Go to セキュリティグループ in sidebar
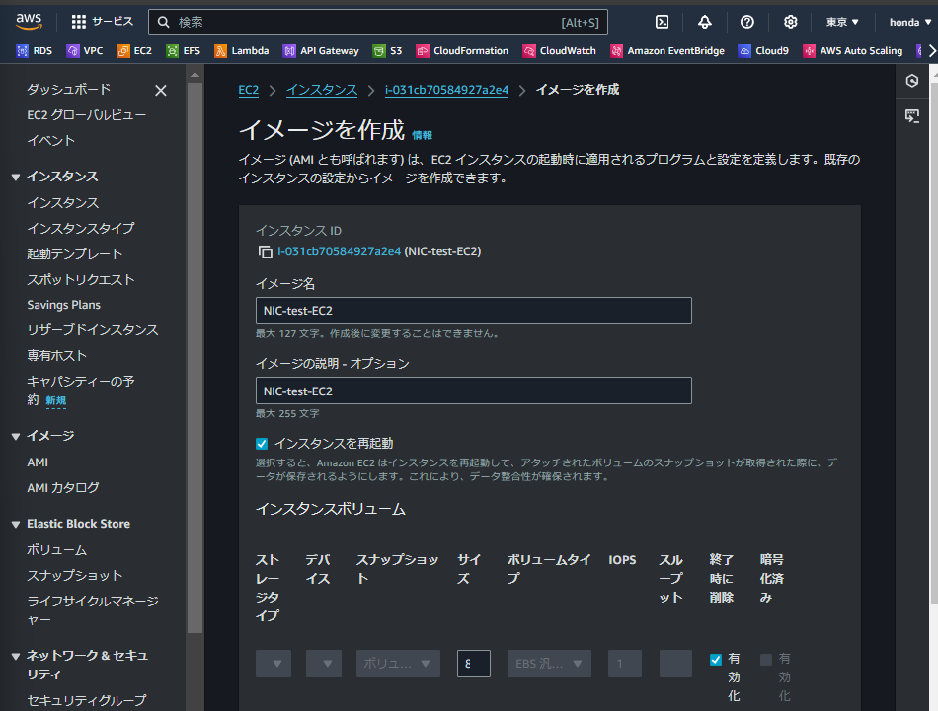938x711 pixels. 87,699
